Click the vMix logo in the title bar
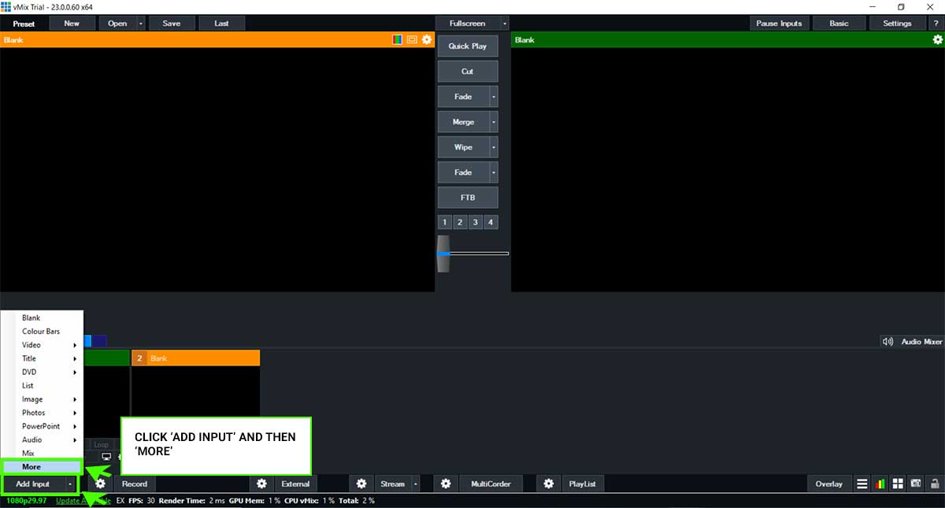 pos(6,6)
